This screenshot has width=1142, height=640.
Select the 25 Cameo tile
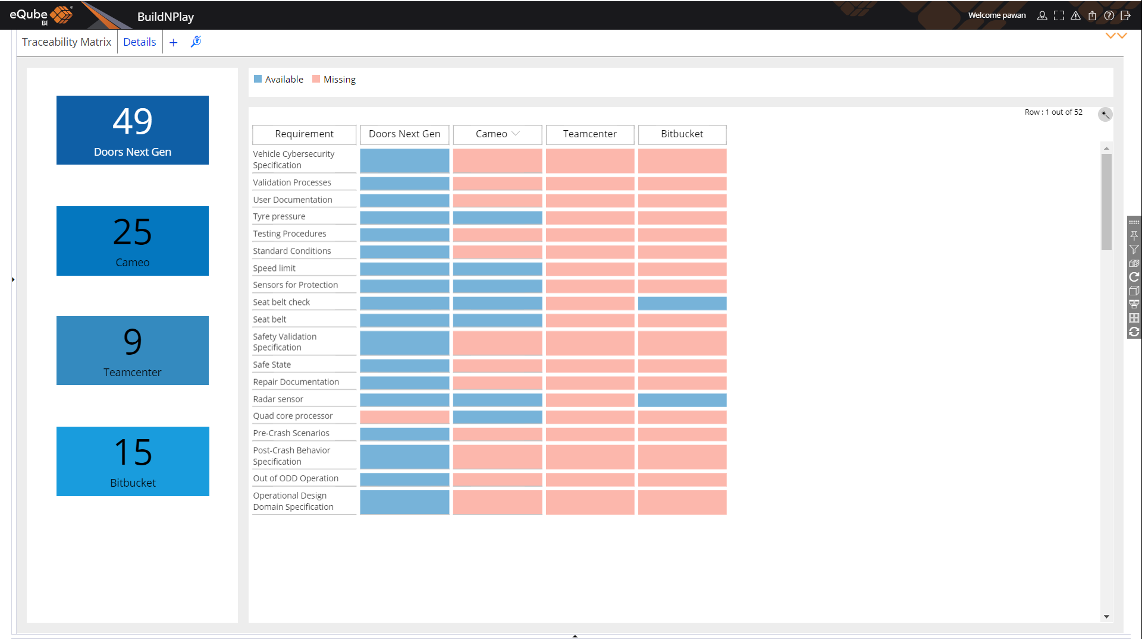[x=133, y=241]
